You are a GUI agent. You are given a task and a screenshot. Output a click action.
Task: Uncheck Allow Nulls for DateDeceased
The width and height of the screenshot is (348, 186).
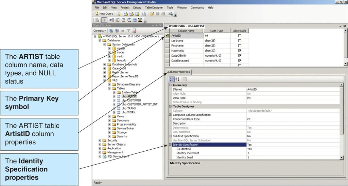point(240,60)
